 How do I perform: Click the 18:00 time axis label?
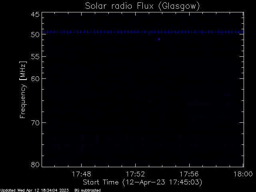(x=243, y=174)
